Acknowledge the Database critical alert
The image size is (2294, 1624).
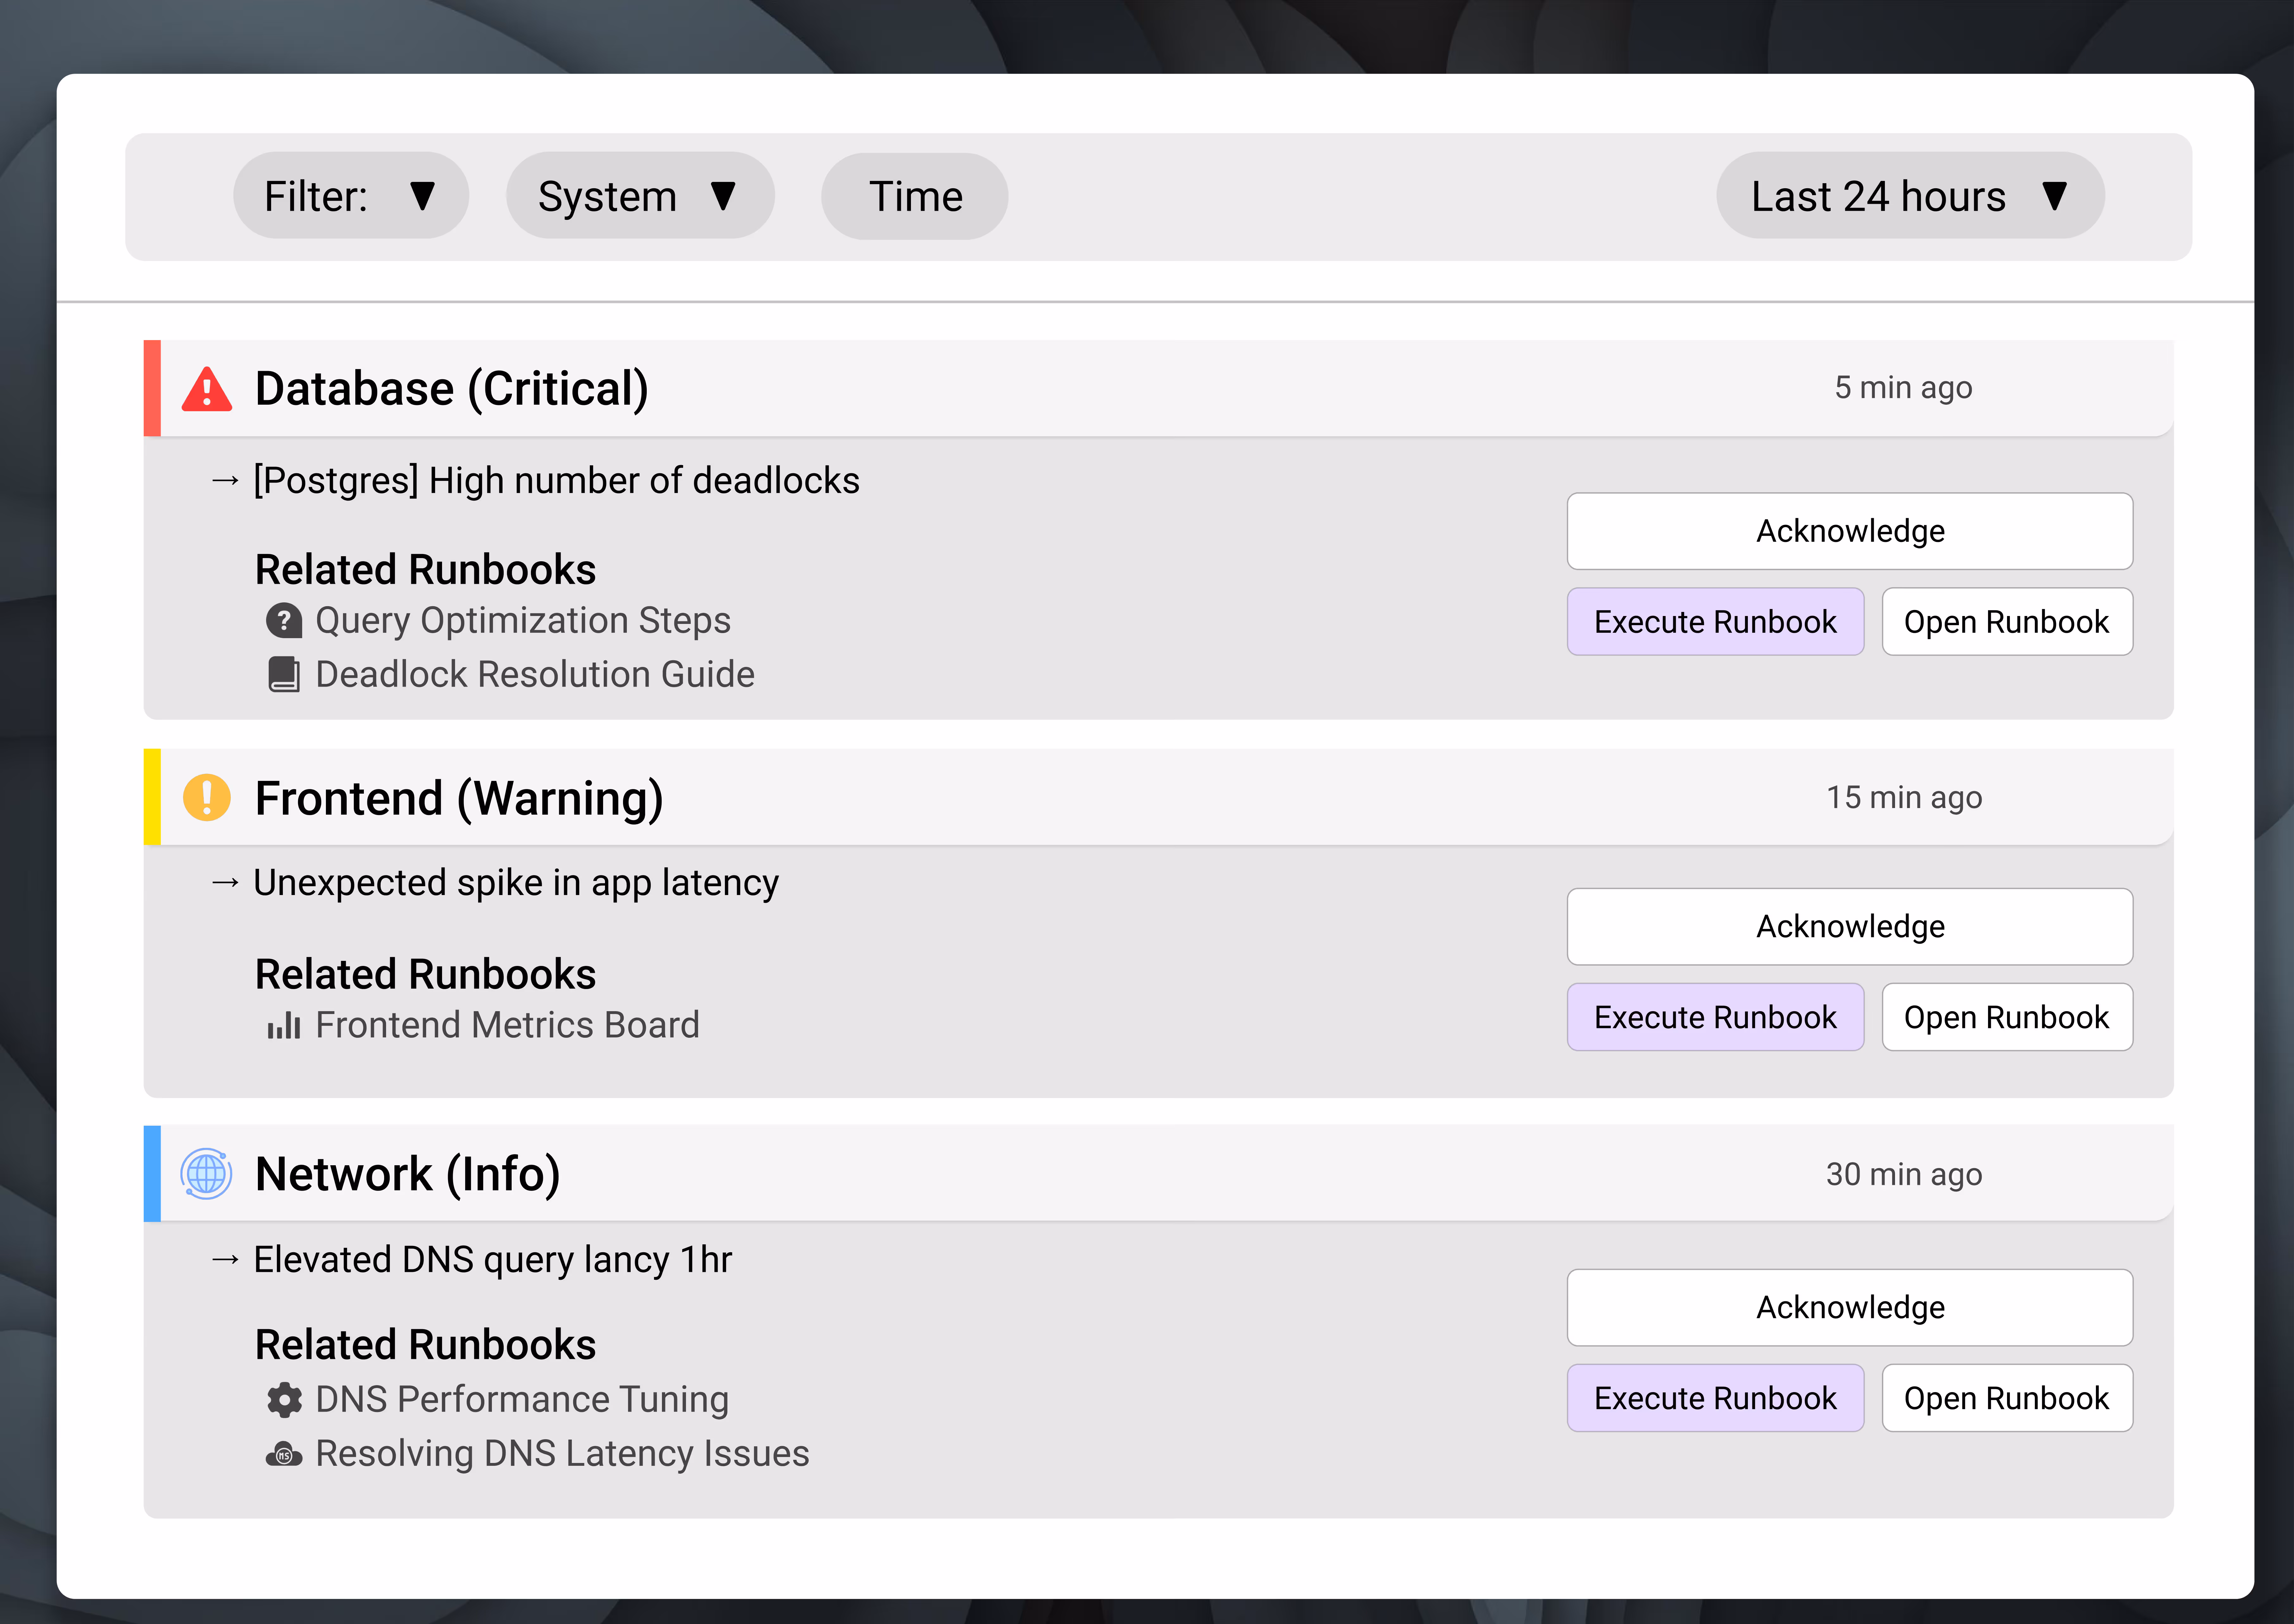click(x=1850, y=531)
